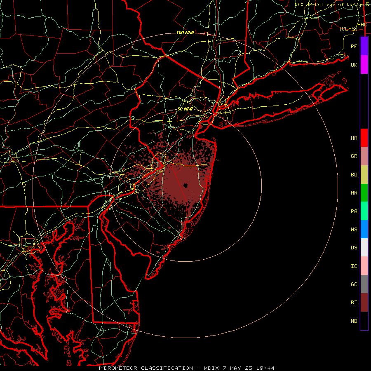This screenshot has width=371, height=371.
Task: Click the ND black legend swatch
Action: point(364,321)
